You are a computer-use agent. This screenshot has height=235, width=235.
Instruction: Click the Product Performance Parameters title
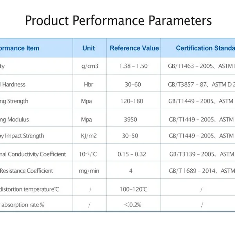(118, 20)
